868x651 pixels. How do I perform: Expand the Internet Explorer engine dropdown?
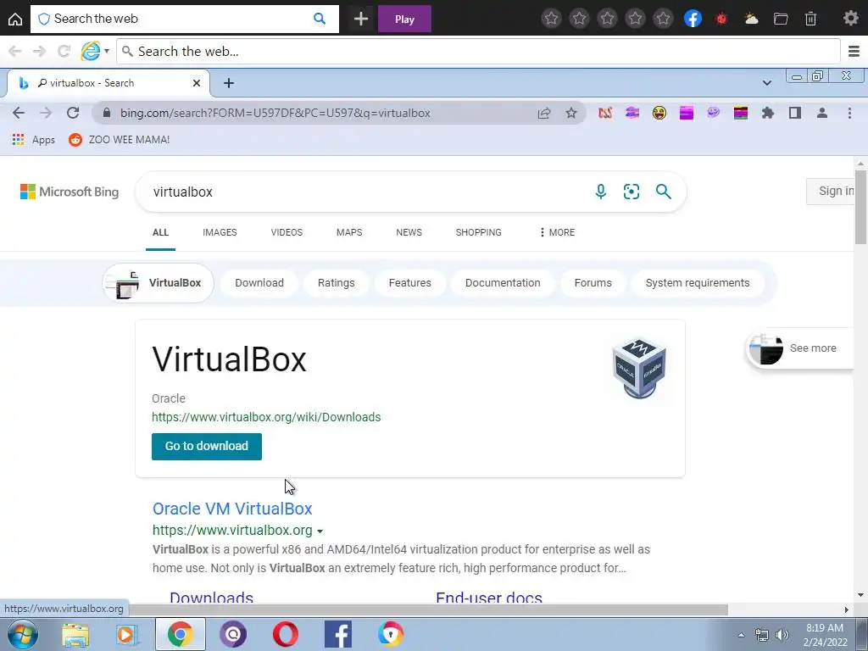(107, 51)
